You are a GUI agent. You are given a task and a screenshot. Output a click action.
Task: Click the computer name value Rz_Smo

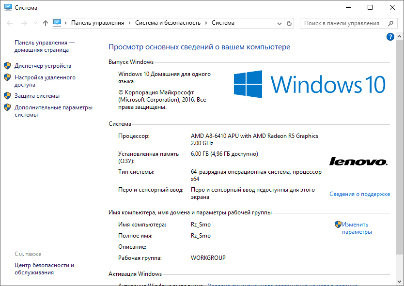pos(201,225)
